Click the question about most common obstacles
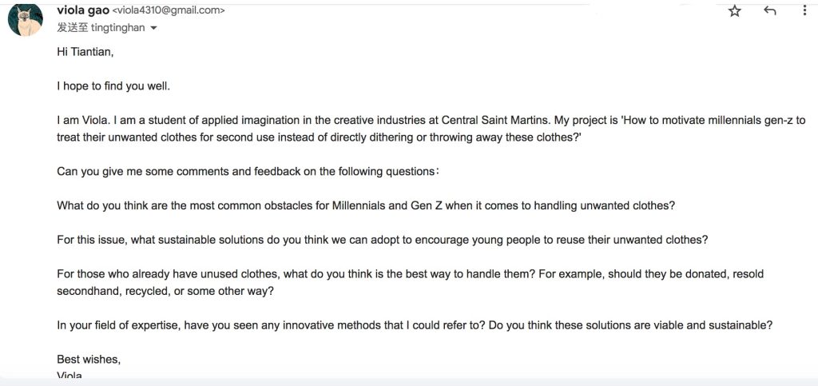The width and height of the screenshot is (818, 386). pos(366,205)
